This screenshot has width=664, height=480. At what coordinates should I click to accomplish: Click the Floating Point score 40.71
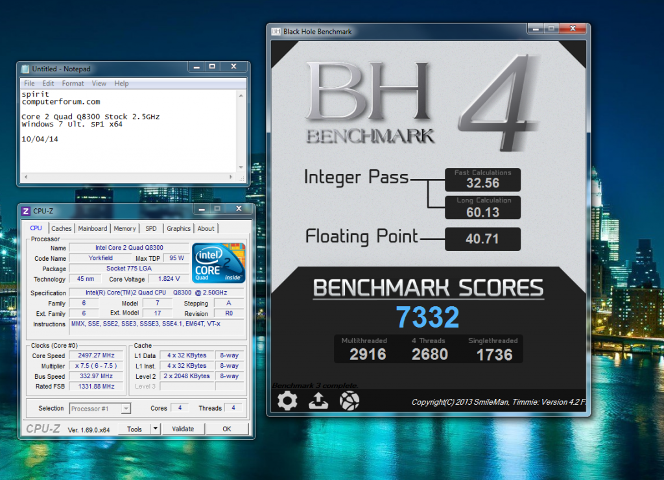click(x=482, y=239)
